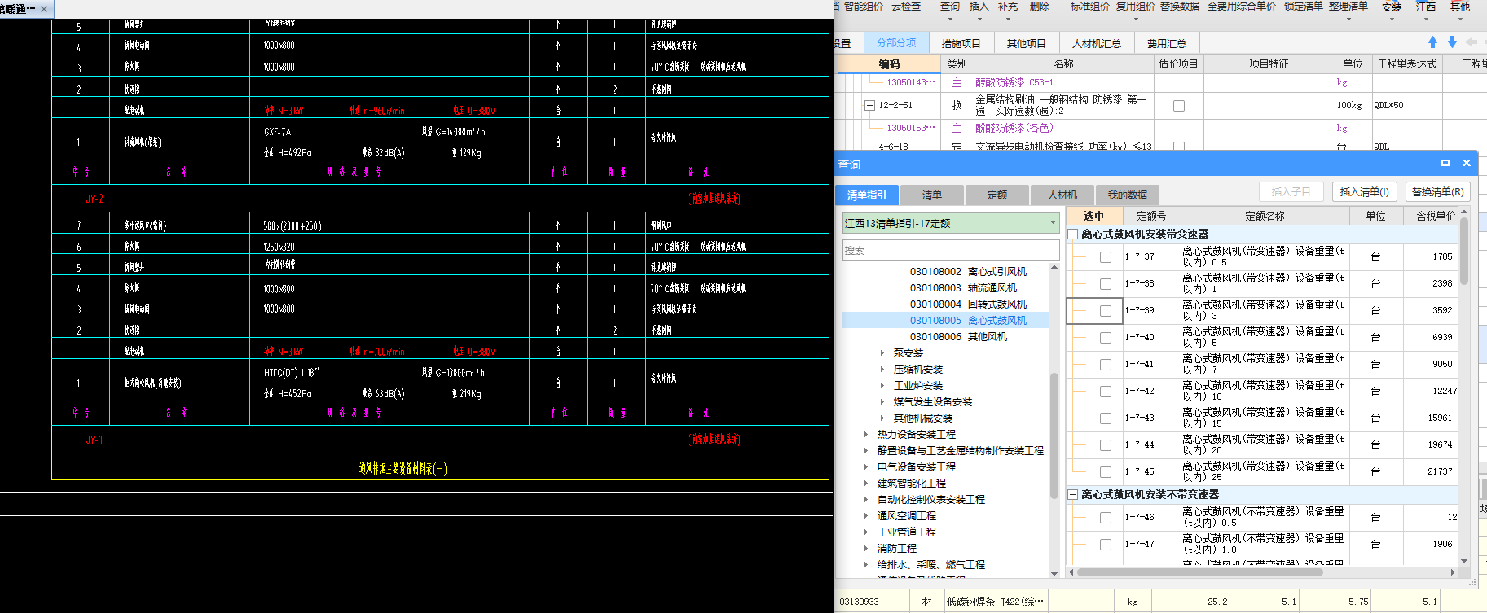Viewport: 1487px width, 613px height.
Task: Switch to the 其他项目 tab
Action: 1026,43
